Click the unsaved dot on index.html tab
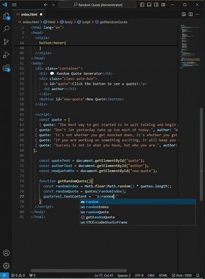The width and height of the screenshot is (205, 279). [x=41, y=14]
